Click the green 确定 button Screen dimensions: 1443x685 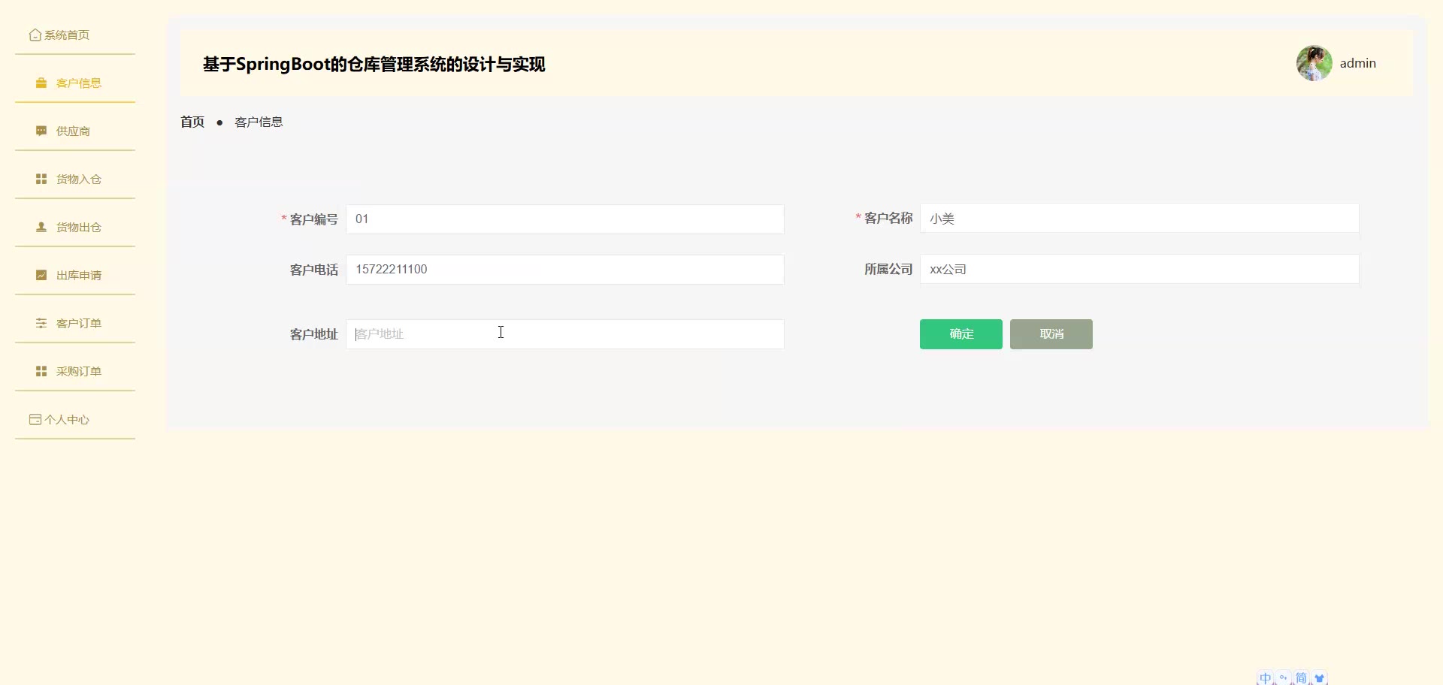961,334
